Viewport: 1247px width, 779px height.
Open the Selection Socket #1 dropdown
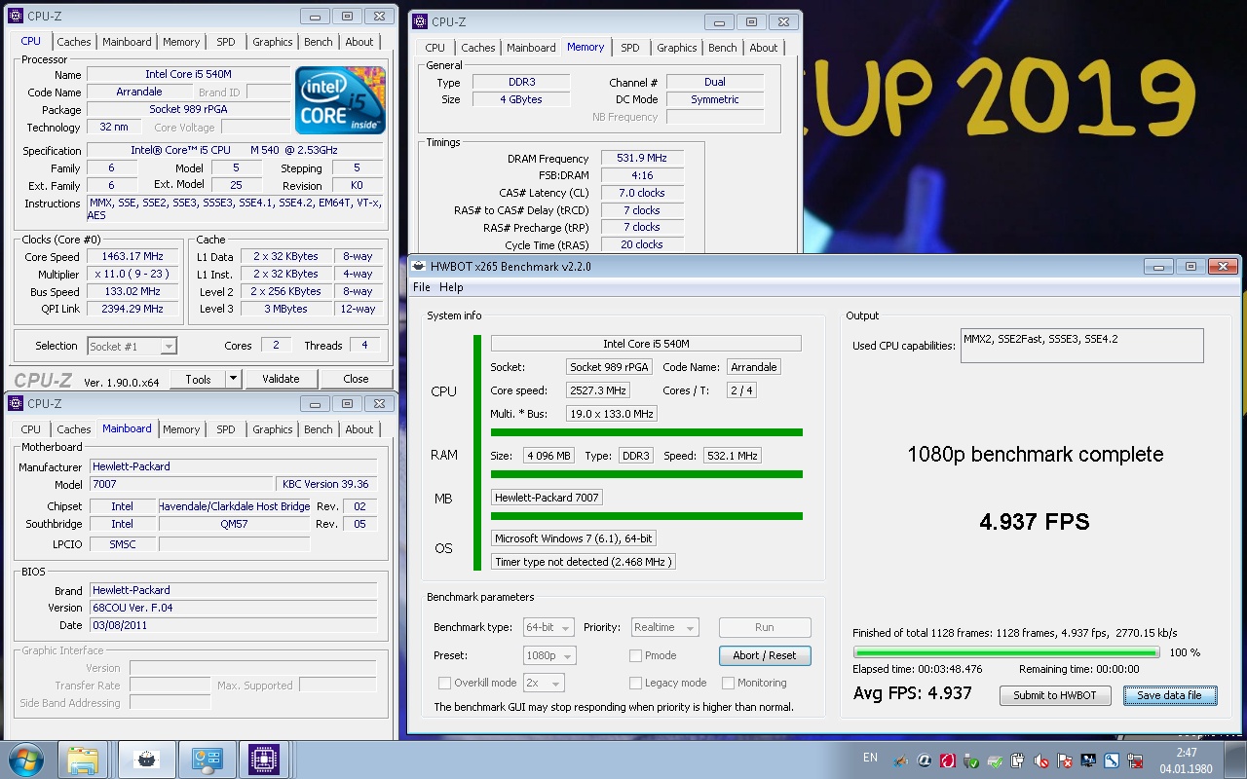coord(132,346)
